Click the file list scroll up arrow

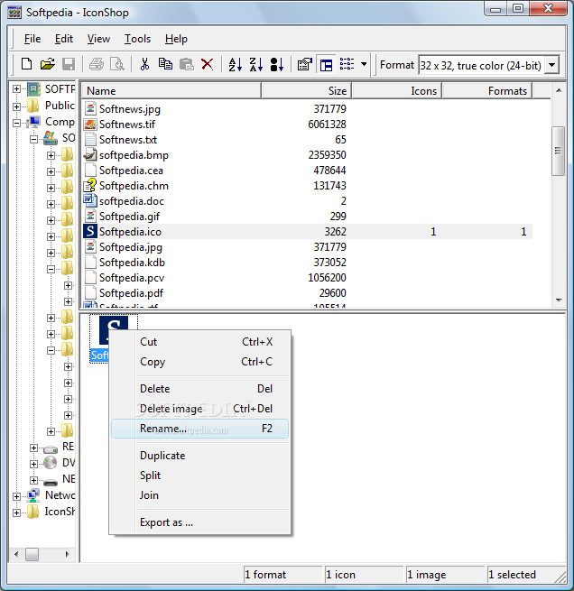(x=559, y=90)
